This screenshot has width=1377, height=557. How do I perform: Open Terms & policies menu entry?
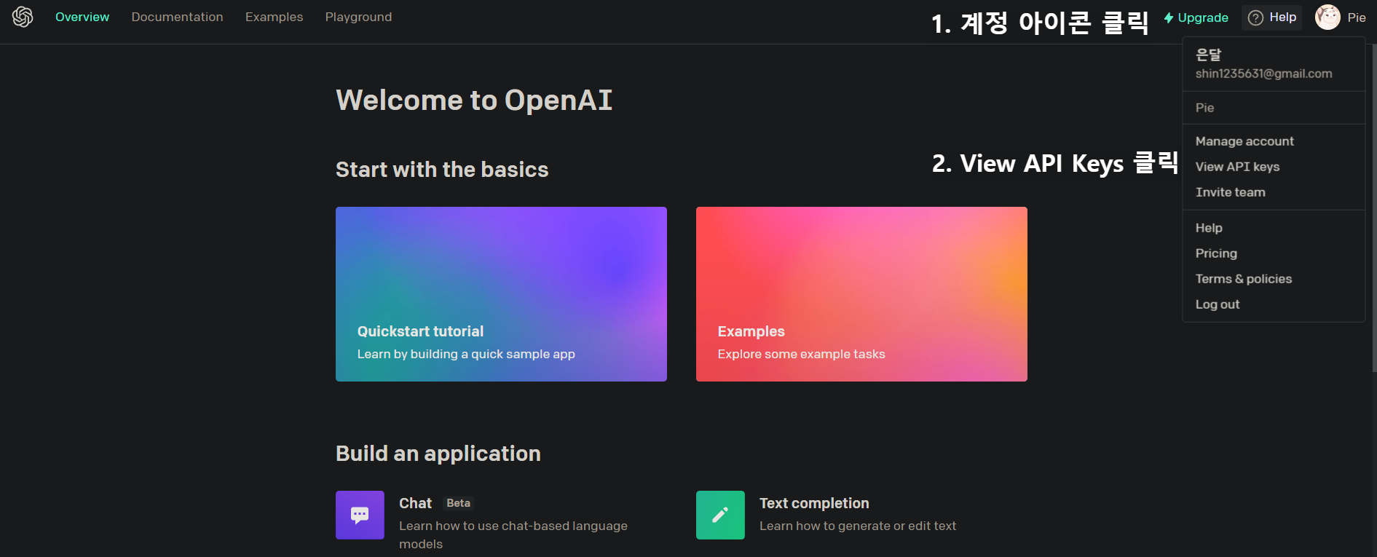point(1243,279)
